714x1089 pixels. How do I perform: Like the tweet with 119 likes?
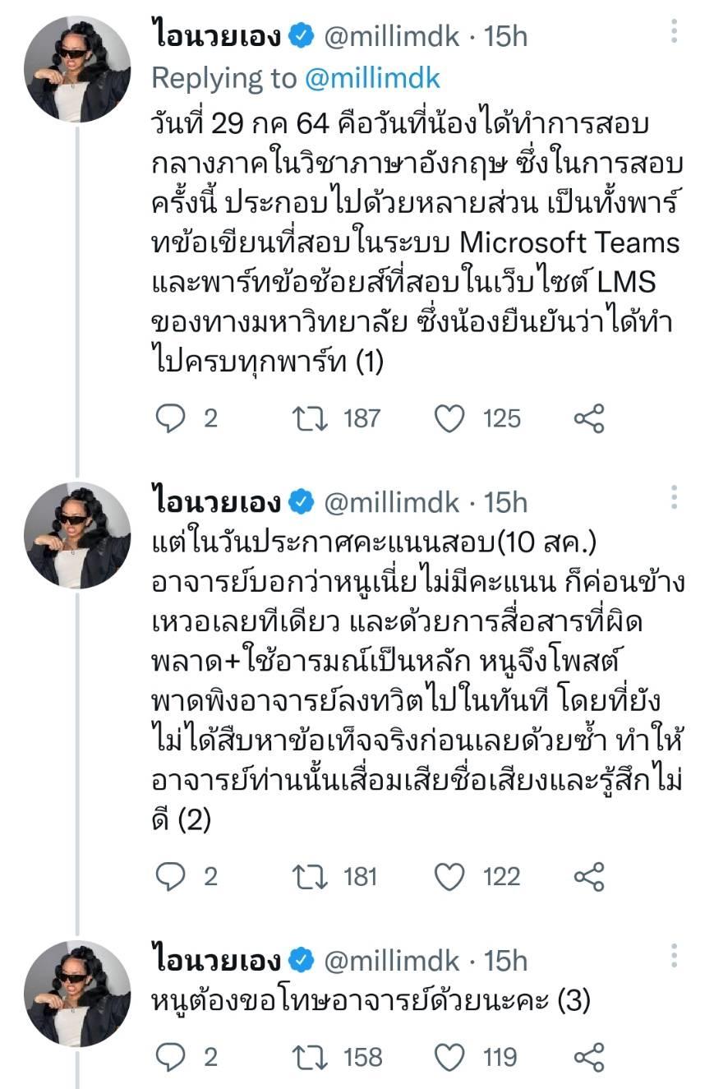pyautogui.click(x=449, y=1056)
